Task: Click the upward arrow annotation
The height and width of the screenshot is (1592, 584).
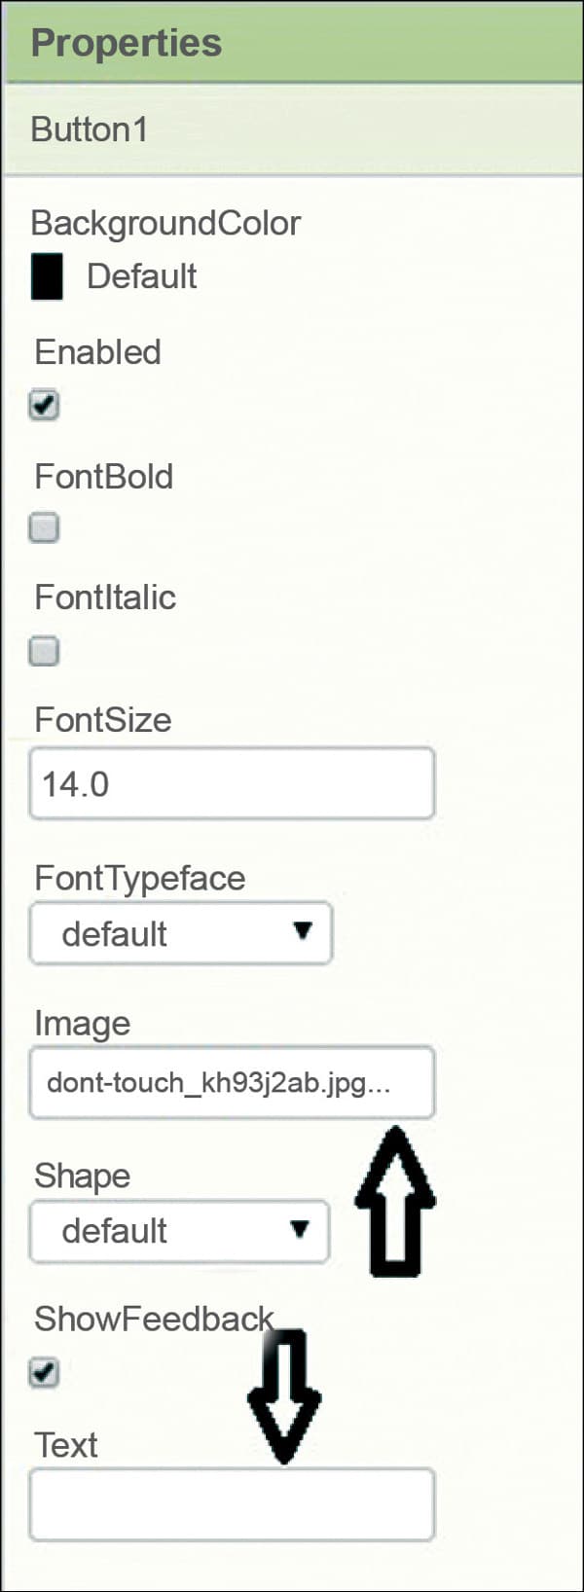Action: [x=395, y=1201]
